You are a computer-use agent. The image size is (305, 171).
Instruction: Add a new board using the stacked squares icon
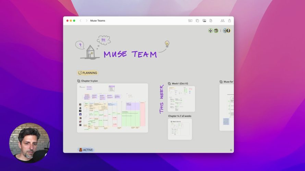click(197, 21)
